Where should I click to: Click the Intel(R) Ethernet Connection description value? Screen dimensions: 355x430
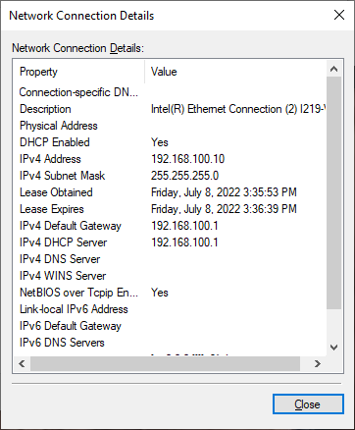coord(238,109)
